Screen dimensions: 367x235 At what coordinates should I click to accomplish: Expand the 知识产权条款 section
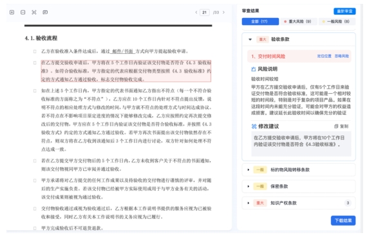(x=249, y=203)
